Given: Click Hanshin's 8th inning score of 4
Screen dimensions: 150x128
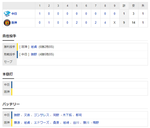Looking at the screenshot, I should click(x=105, y=23).
